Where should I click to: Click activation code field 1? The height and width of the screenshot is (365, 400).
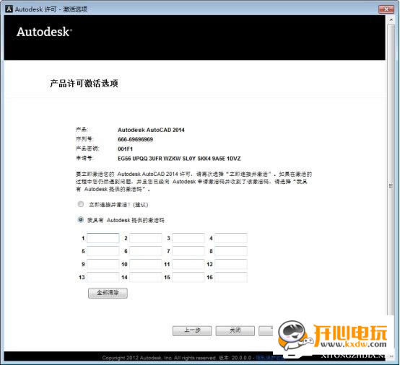tap(103, 238)
